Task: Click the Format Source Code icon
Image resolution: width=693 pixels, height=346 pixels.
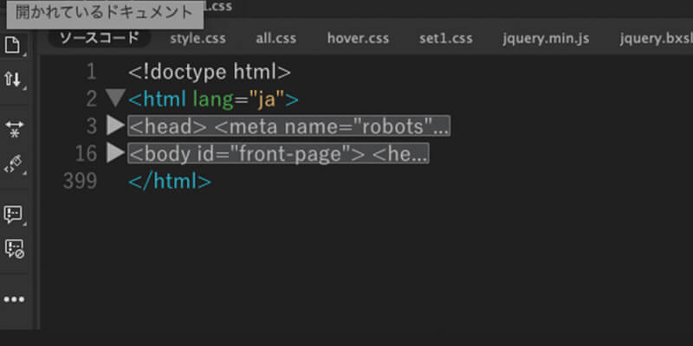Action: (x=14, y=164)
